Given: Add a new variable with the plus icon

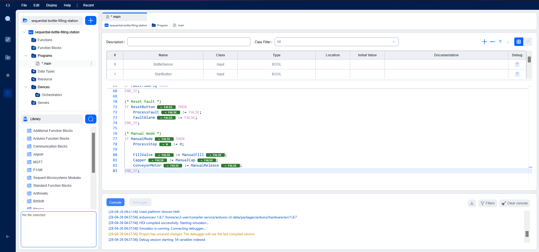Looking at the screenshot, I should click(484, 42).
